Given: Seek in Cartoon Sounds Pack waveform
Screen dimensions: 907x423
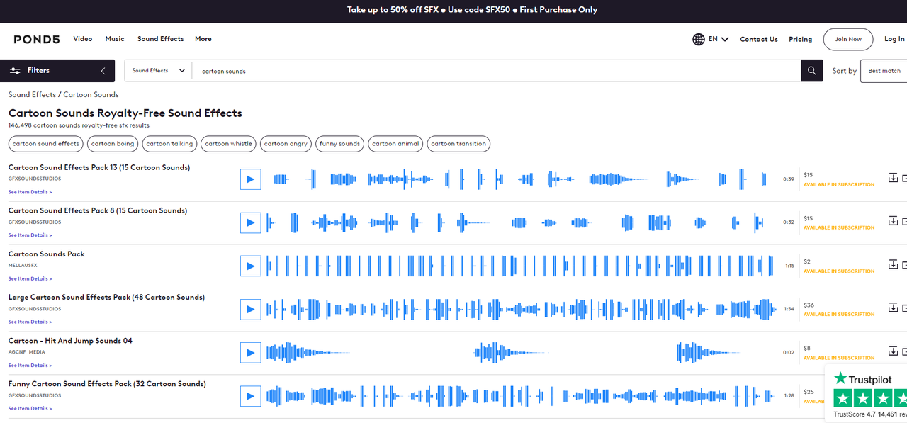Looking at the screenshot, I should pyautogui.click(x=520, y=266).
